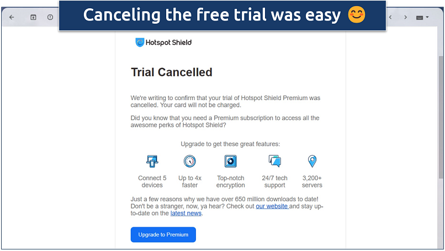Screen dimensions: 445x251
Task: Go to the newer email arrow
Action: tap(391, 17)
